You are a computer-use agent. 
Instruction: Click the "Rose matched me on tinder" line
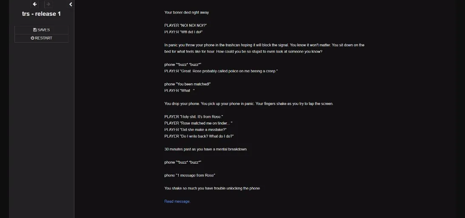coord(198,123)
